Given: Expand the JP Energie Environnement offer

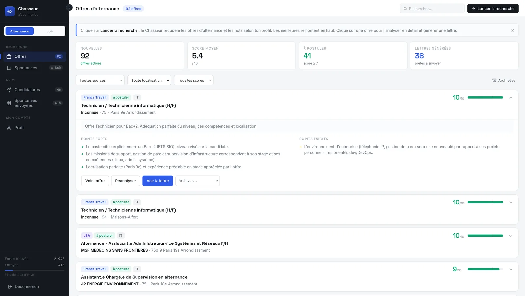Looking at the screenshot, I should [511, 269].
